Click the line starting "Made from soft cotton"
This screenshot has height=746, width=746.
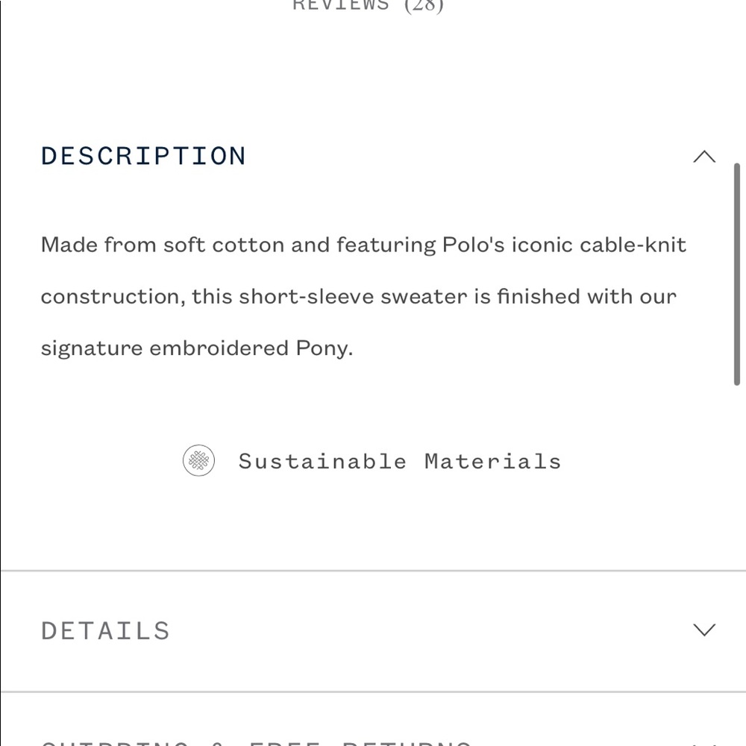tap(363, 245)
